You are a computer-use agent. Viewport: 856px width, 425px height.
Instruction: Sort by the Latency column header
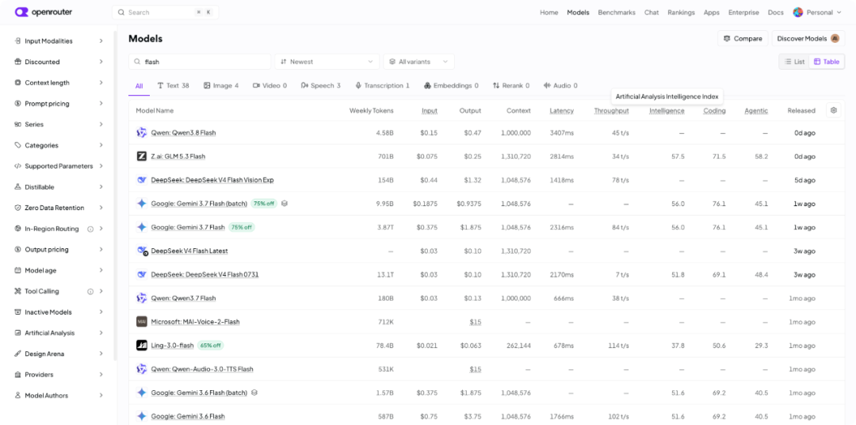point(562,110)
